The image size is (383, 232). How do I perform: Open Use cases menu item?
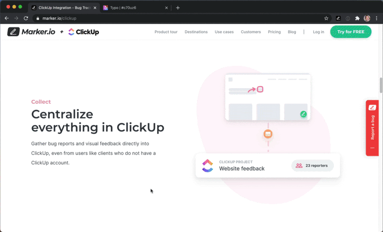tap(224, 32)
